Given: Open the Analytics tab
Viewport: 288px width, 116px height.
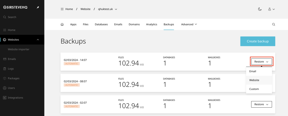Looking at the screenshot, I should [152, 24].
